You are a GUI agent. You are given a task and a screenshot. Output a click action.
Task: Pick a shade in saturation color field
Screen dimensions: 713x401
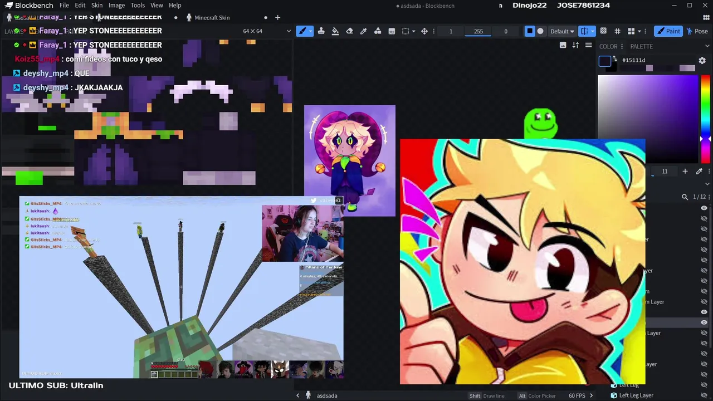pos(647,119)
